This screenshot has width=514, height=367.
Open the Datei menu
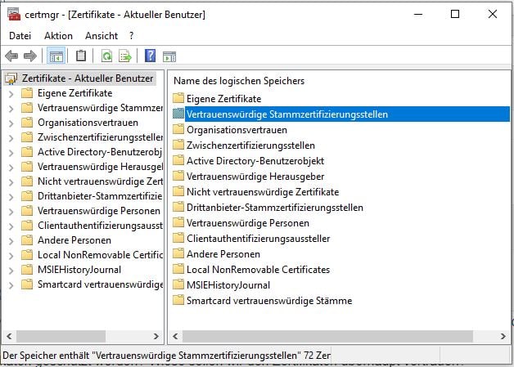pos(20,36)
